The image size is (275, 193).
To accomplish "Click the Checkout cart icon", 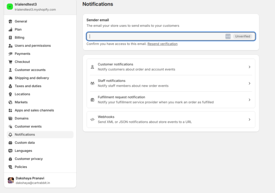I will (x=10, y=62).
